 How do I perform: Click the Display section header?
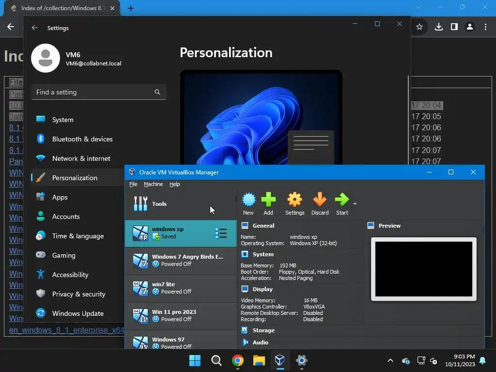[x=263, y=289]
